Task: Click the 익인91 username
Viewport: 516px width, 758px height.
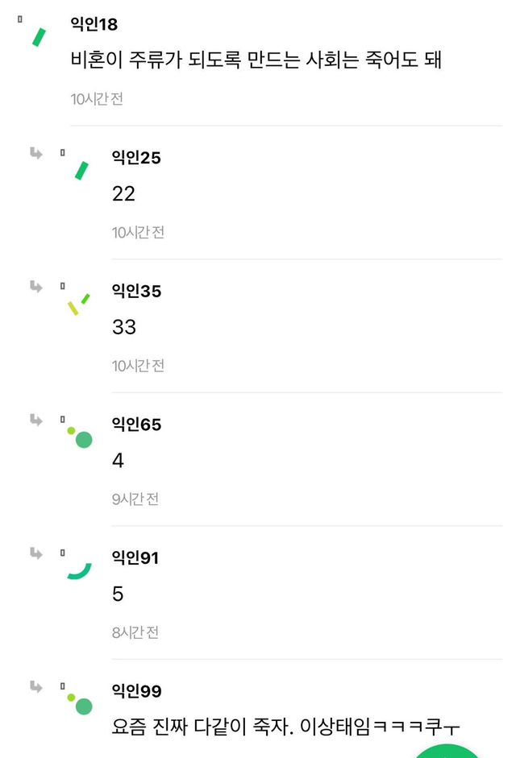Action: [135, 557]
